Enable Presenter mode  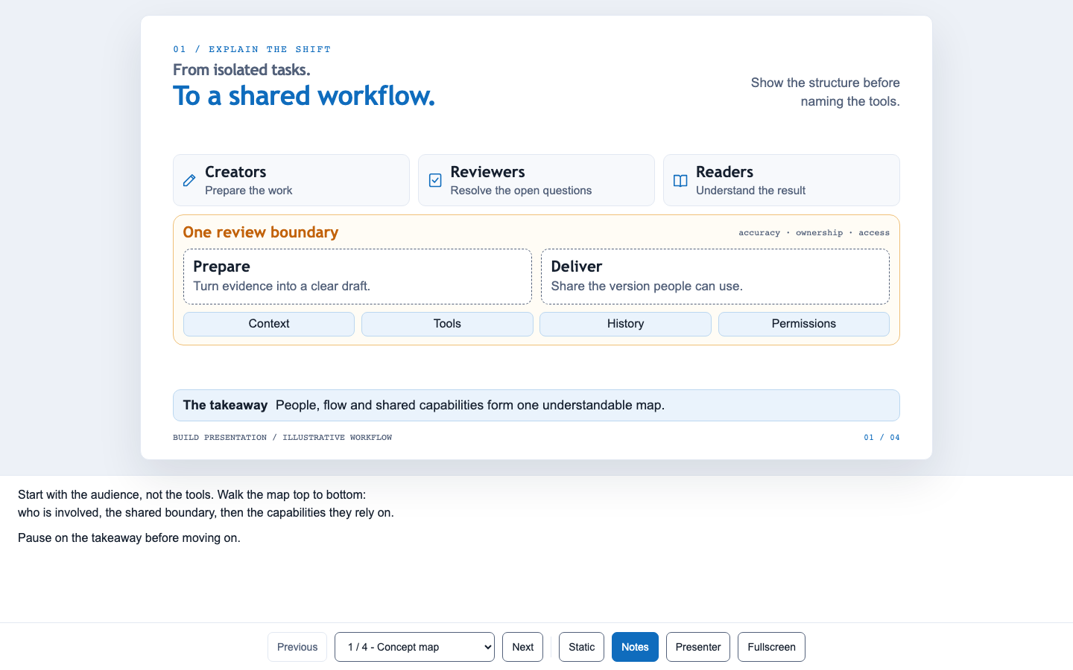coord(698,647)
